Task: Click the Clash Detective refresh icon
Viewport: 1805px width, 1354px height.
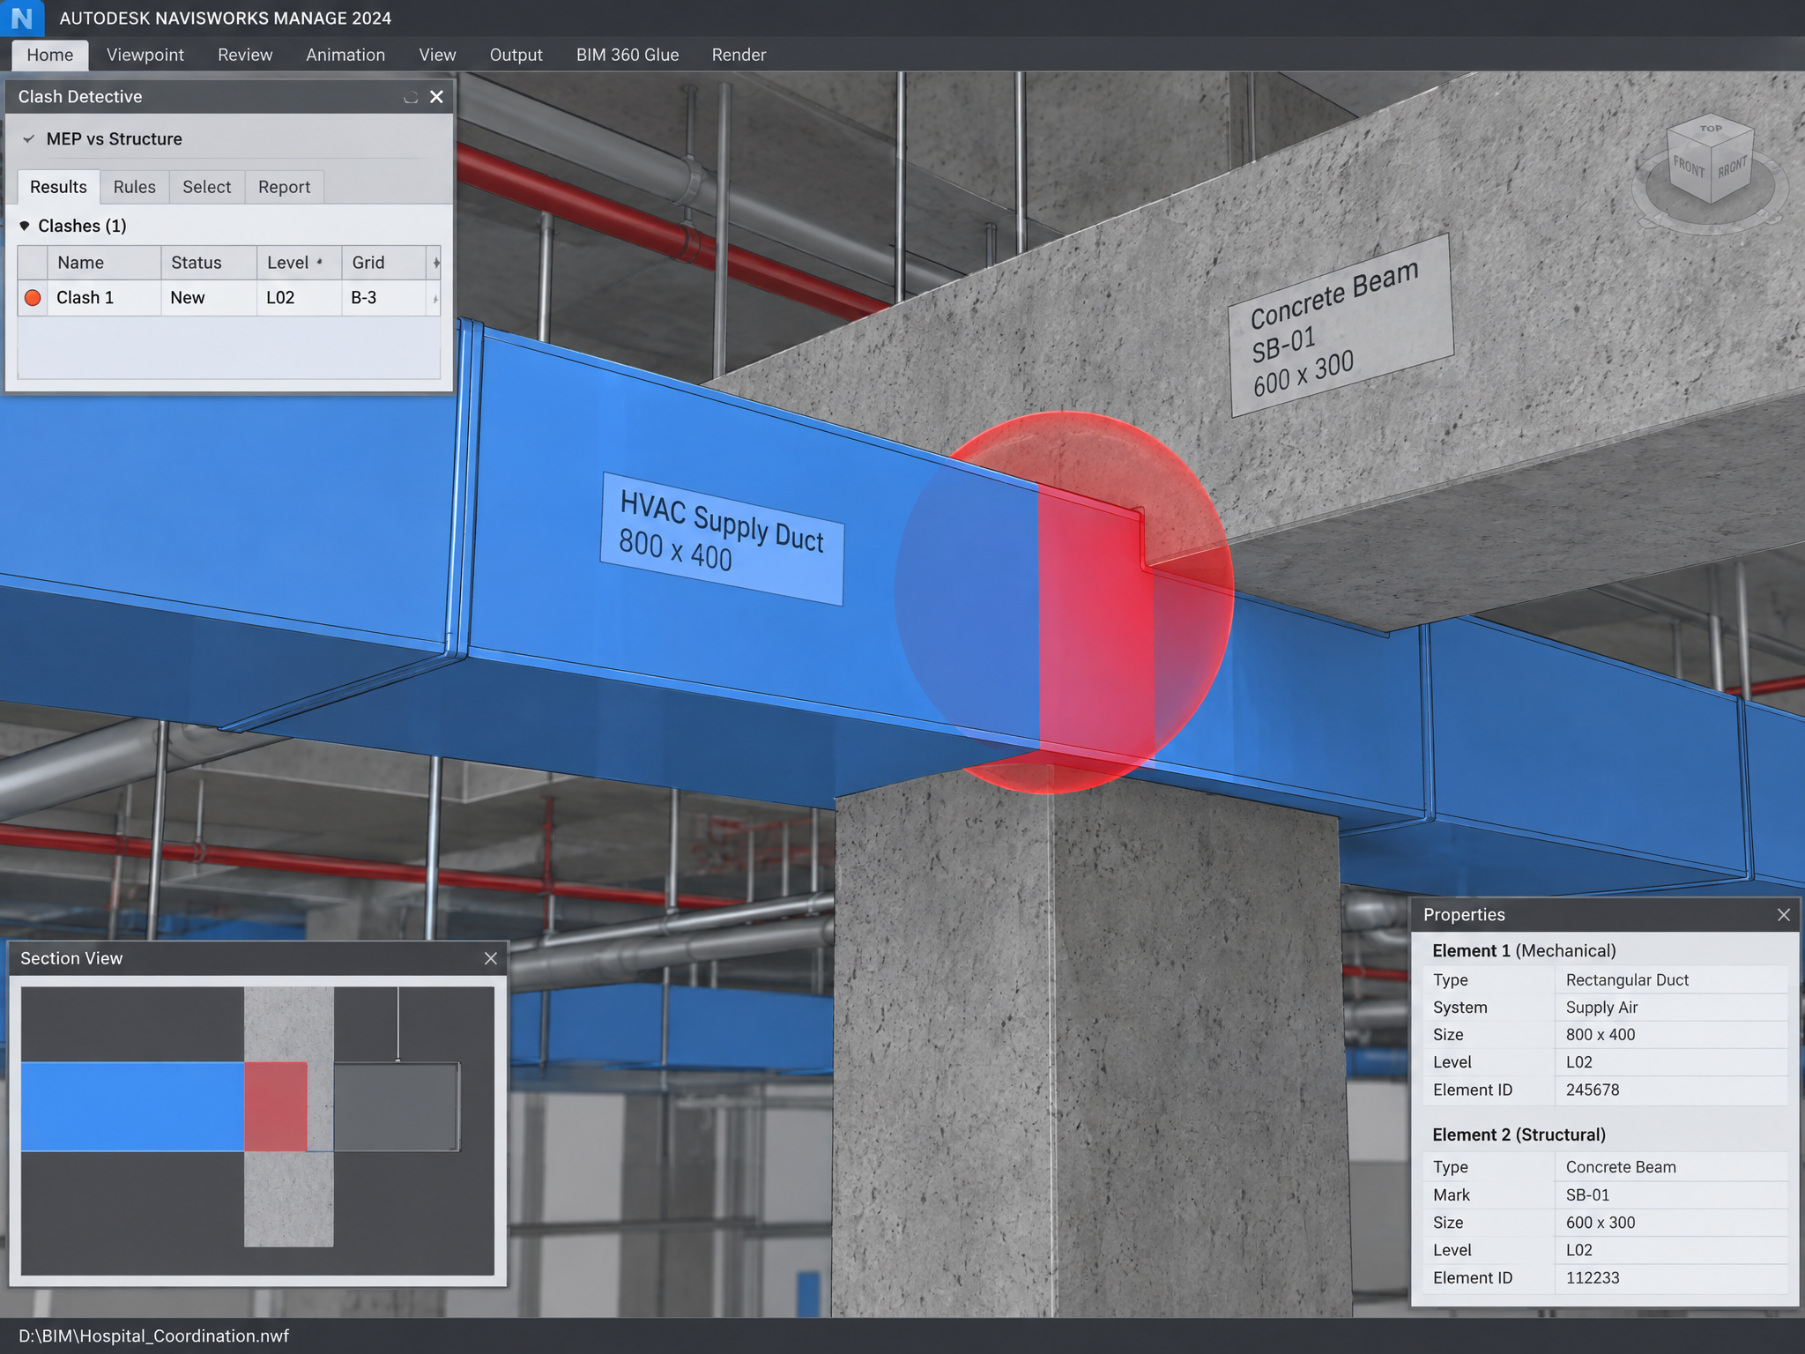Action: (x=410, y=97)
